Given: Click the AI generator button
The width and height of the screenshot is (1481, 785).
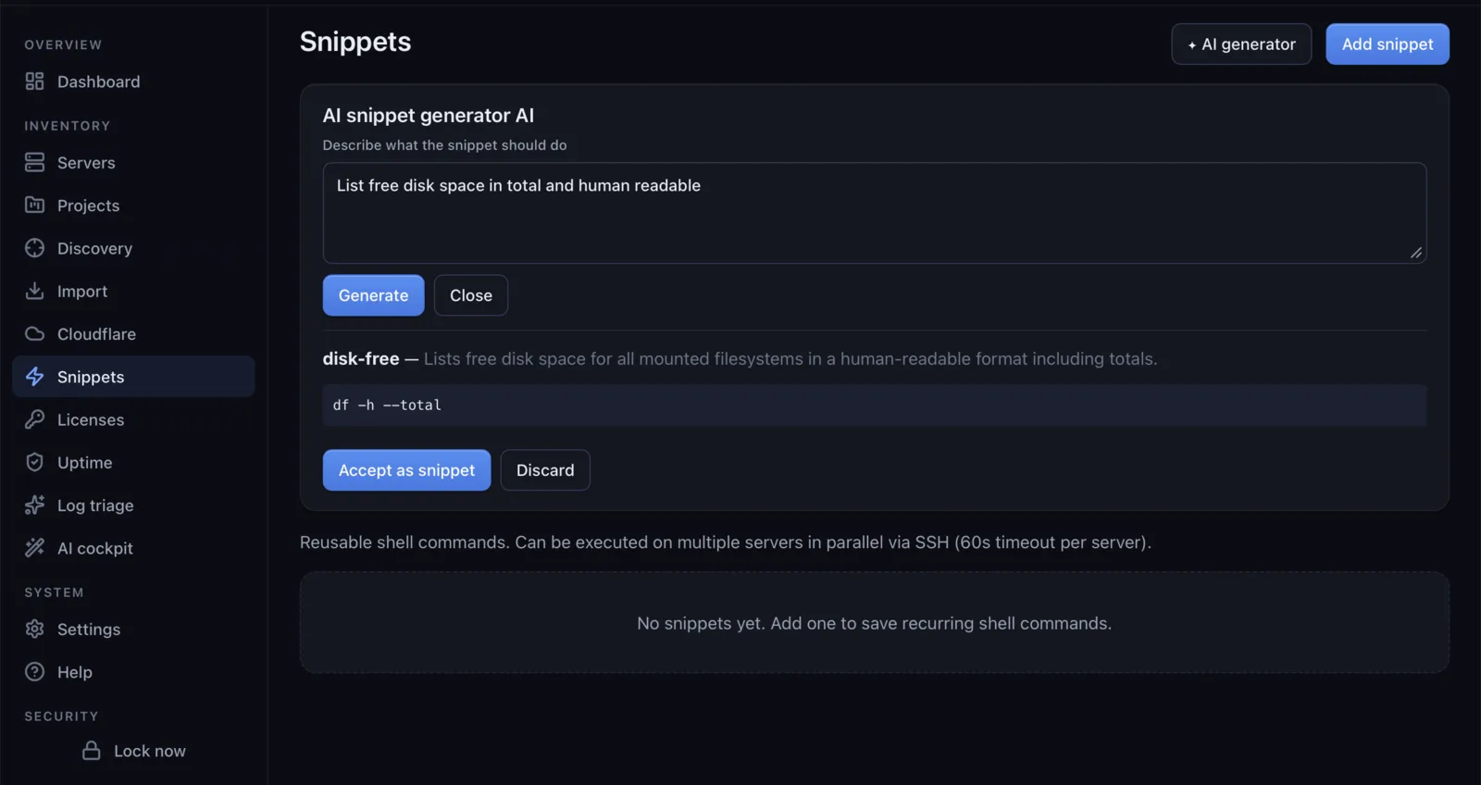Looking at the screenshot, I should point(1241,44).
